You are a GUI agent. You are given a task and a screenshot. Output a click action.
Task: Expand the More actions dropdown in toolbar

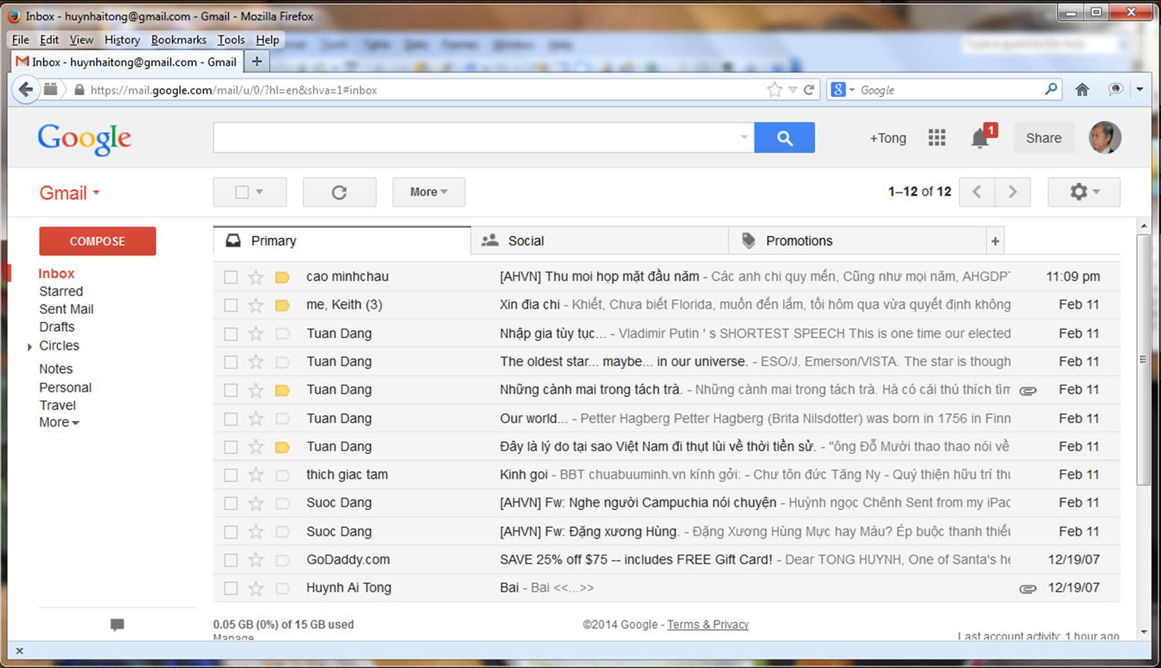click(x=428, y=192)
